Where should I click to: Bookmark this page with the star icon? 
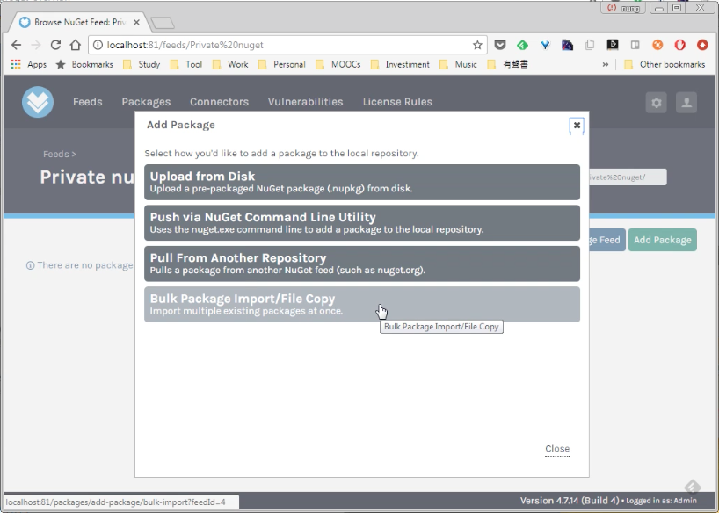pyautogui.click(x=477, y=45)
